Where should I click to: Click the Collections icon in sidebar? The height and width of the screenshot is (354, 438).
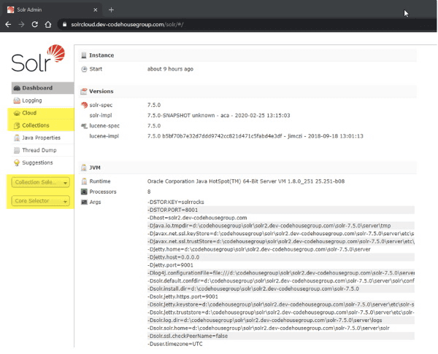coord(17,125)
